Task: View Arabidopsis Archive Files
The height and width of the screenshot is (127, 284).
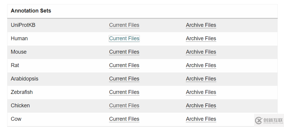Action: [x=201, y=79]
